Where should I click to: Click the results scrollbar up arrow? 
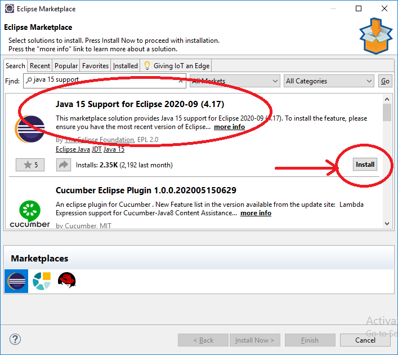[387, 99]
